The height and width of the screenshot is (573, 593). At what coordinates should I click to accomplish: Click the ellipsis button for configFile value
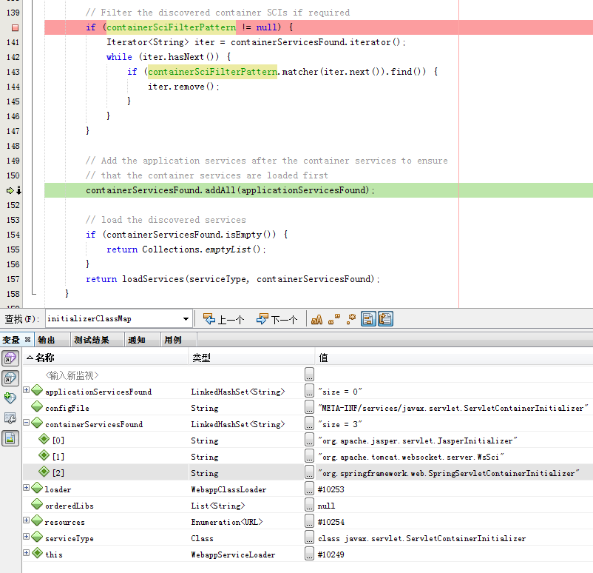[309, 406]
